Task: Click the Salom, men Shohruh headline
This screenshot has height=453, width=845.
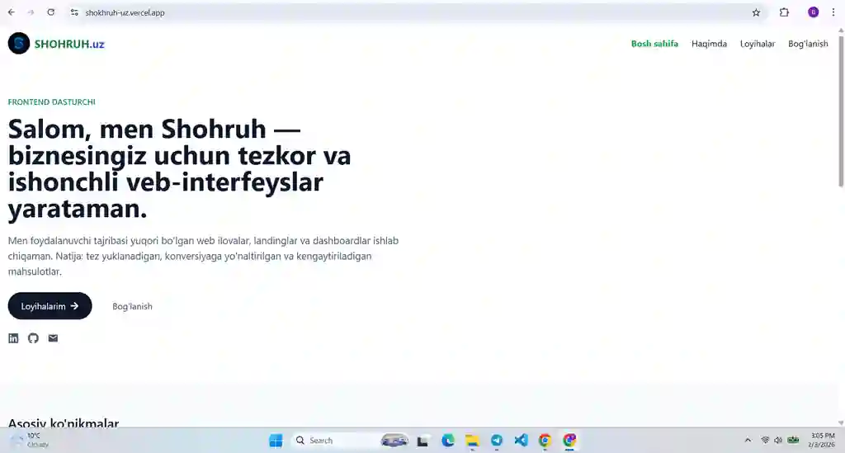Action: (x=179, y=168)
